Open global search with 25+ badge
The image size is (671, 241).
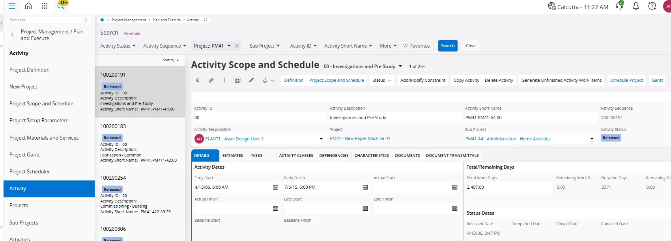(62, 5)
